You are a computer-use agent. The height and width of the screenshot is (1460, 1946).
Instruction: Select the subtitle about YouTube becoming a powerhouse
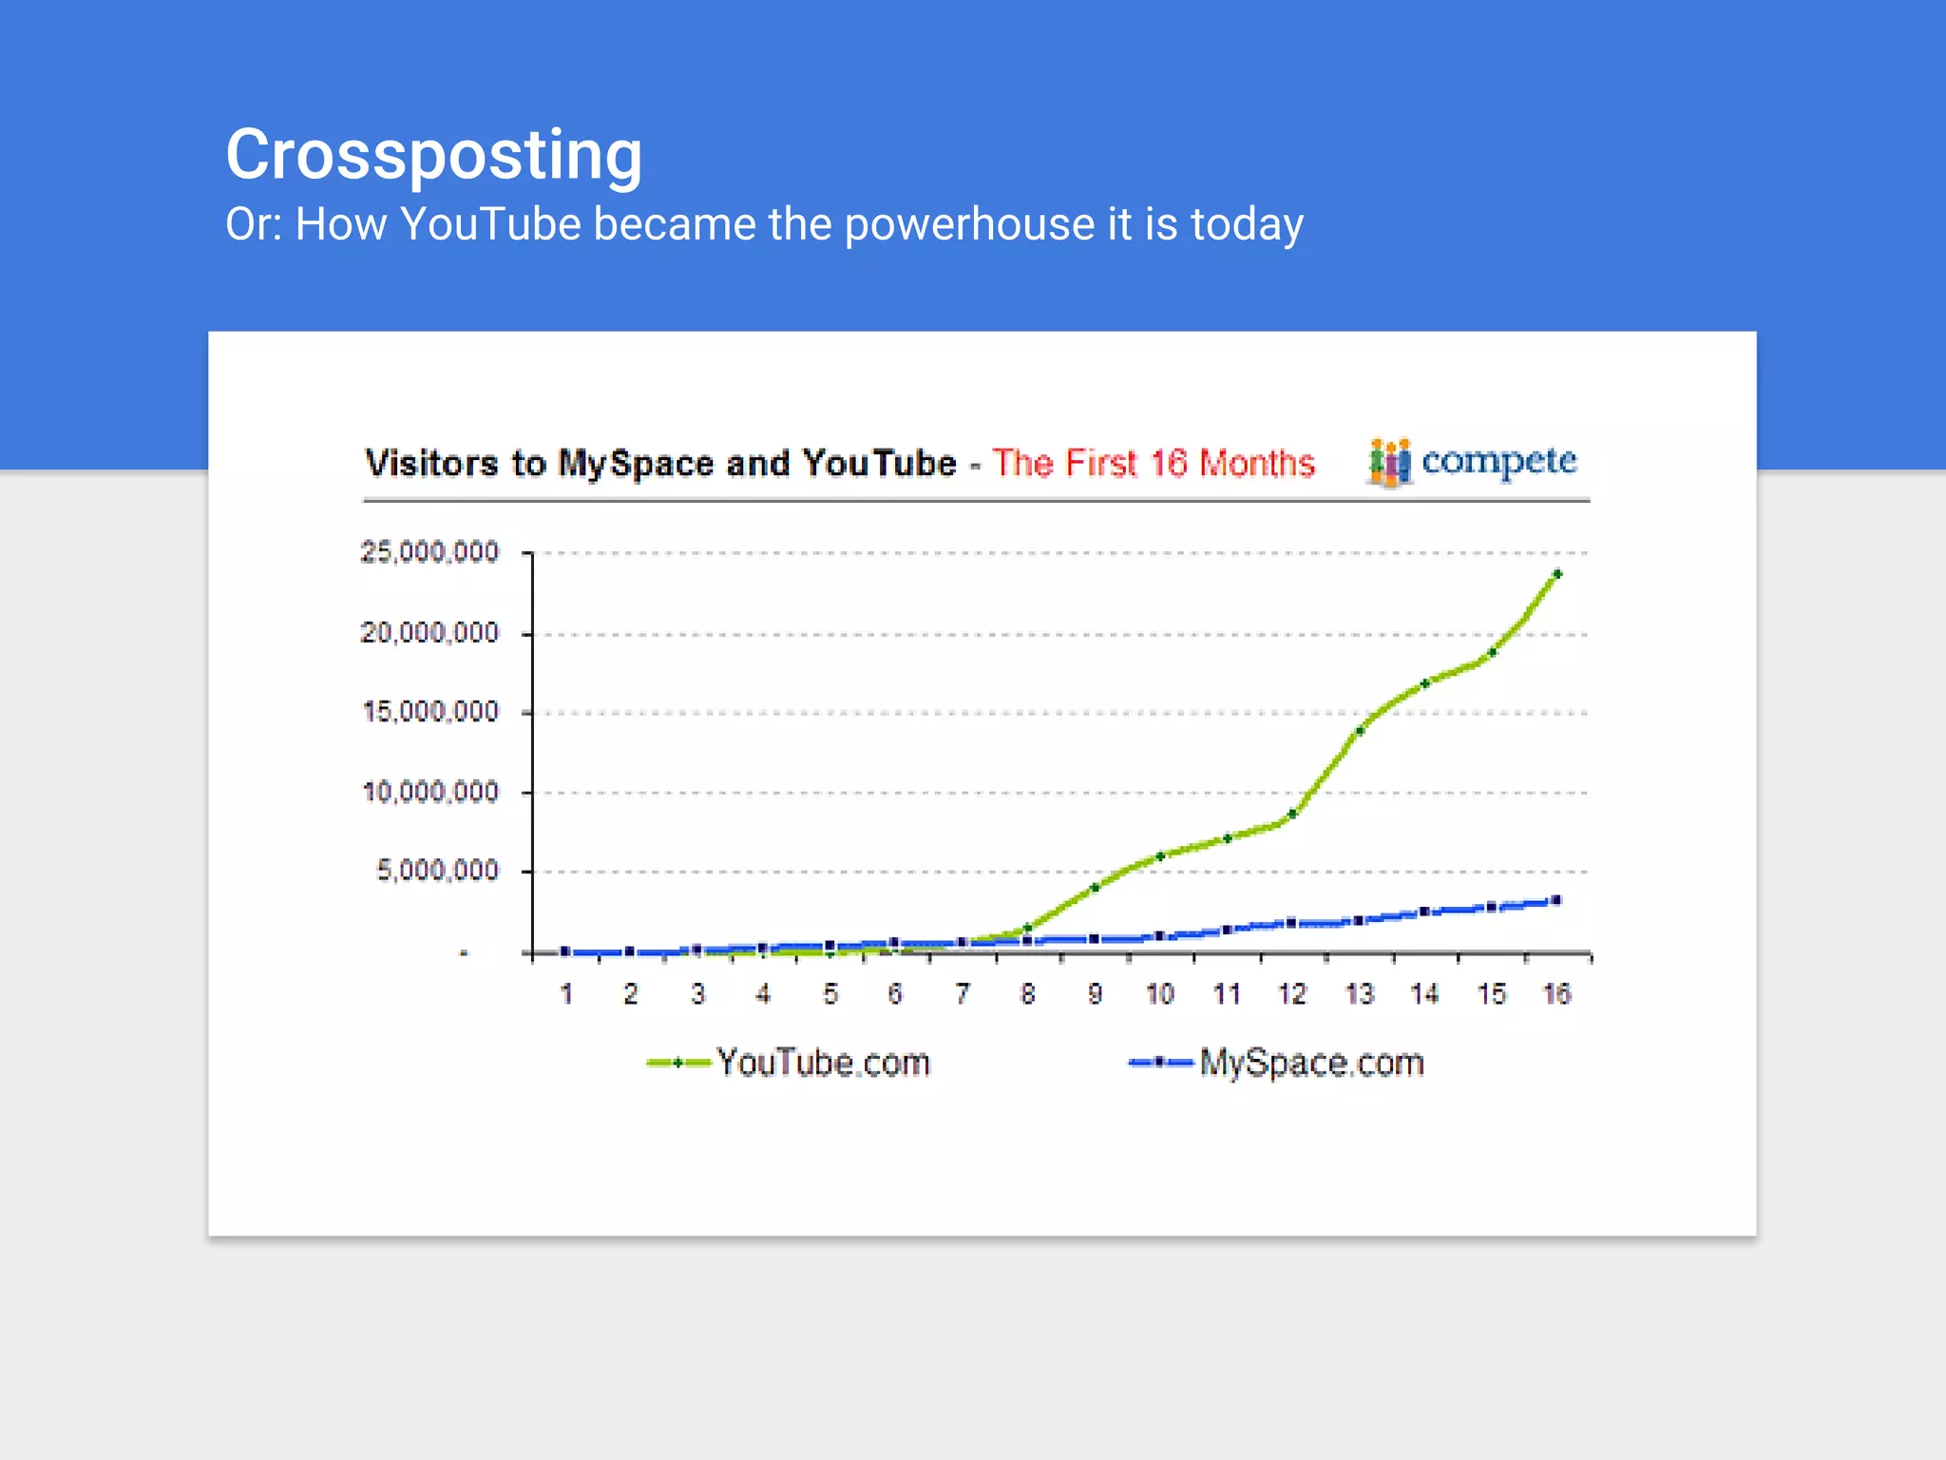[764, 225]
